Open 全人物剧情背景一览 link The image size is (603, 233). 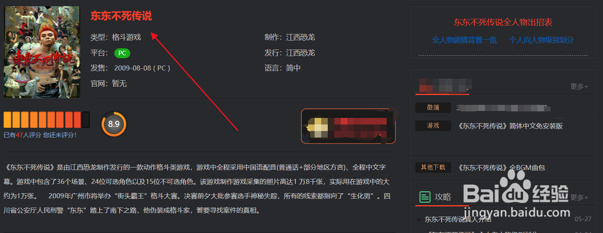(x=464, y=40)
